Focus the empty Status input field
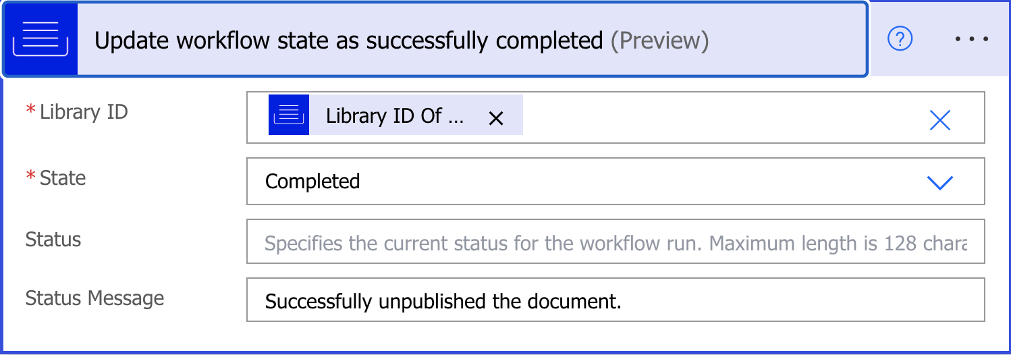1011x355 pixels. (614, 242)
